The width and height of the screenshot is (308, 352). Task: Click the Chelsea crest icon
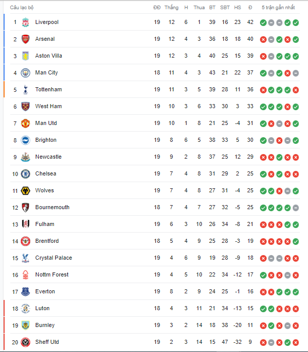click(26, 174)
